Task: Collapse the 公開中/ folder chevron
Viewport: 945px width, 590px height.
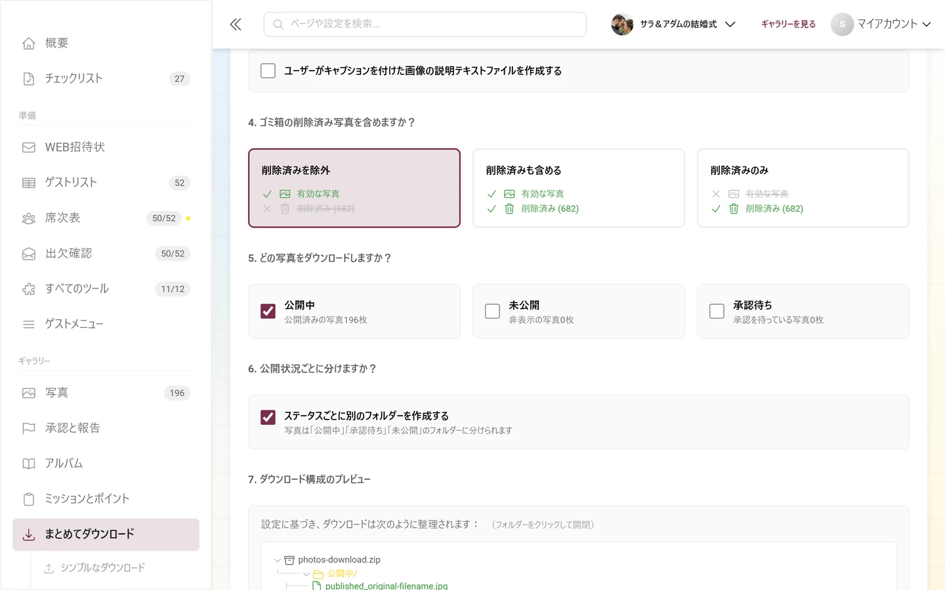Action: (306, 574)
